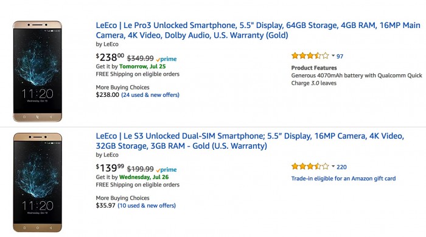Open the Le S3 Dual-SIM Smartphone title link

pyautogui.click(x=250, y=141)
